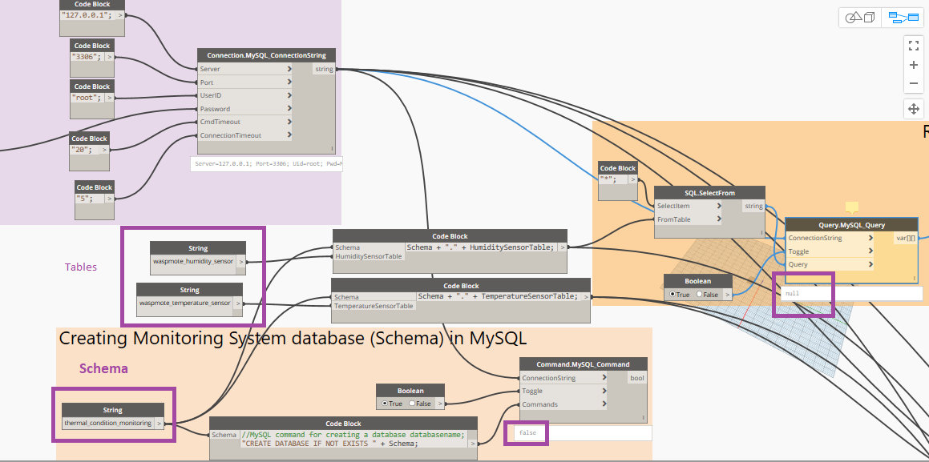Viewport: 929px width, 462px height.
Task: Click "false" preview under Command.MySQL_Command
Action: pyautogui.click(x=527, y=433)
